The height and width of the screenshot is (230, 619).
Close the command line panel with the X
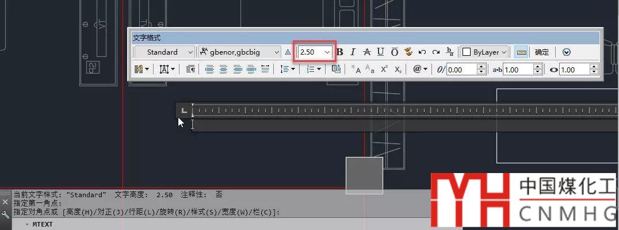[5, 202]
